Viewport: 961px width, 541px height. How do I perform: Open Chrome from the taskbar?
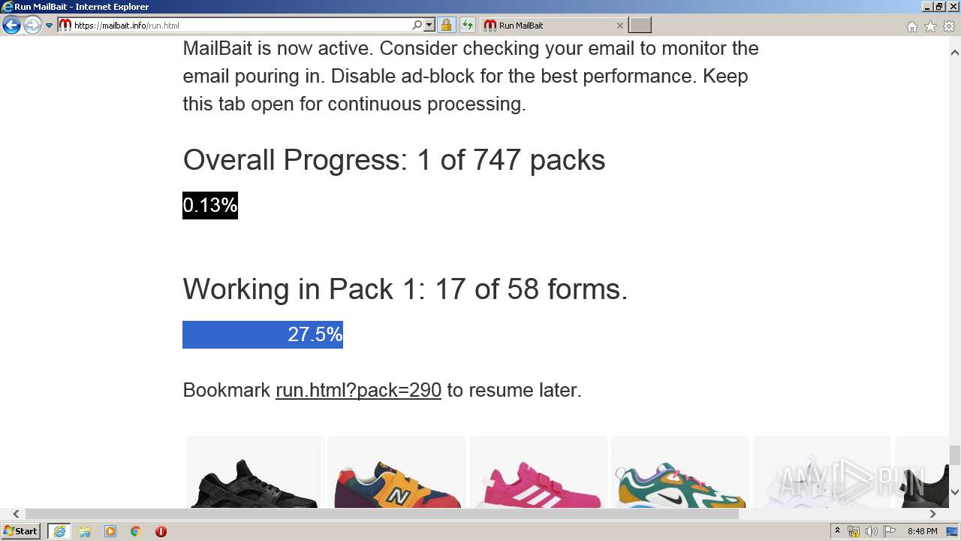pyautogui.click(x=135, y=531)
